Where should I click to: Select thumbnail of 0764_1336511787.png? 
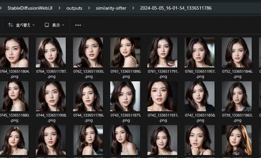pyautogui.click(x=51, y=52)
